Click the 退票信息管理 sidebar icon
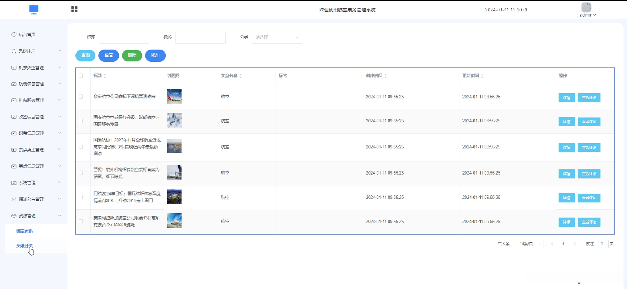Image resolution: width=627 pixels, height=289 pixels. (x=14, y=133)
